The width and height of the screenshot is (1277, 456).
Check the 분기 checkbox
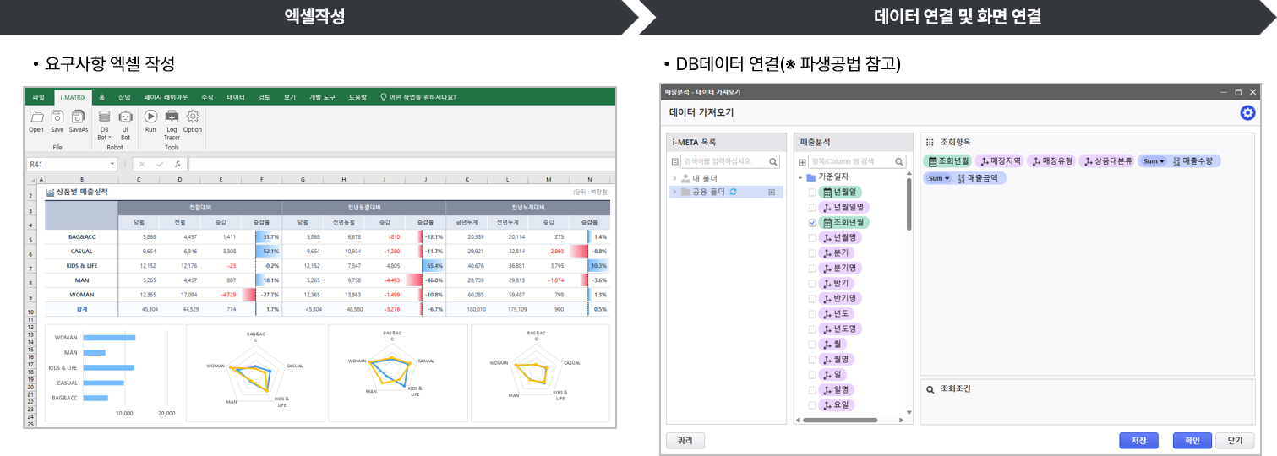812,253
